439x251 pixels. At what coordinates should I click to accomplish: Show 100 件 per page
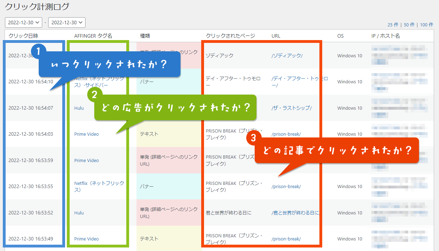[x=426, y=25]
